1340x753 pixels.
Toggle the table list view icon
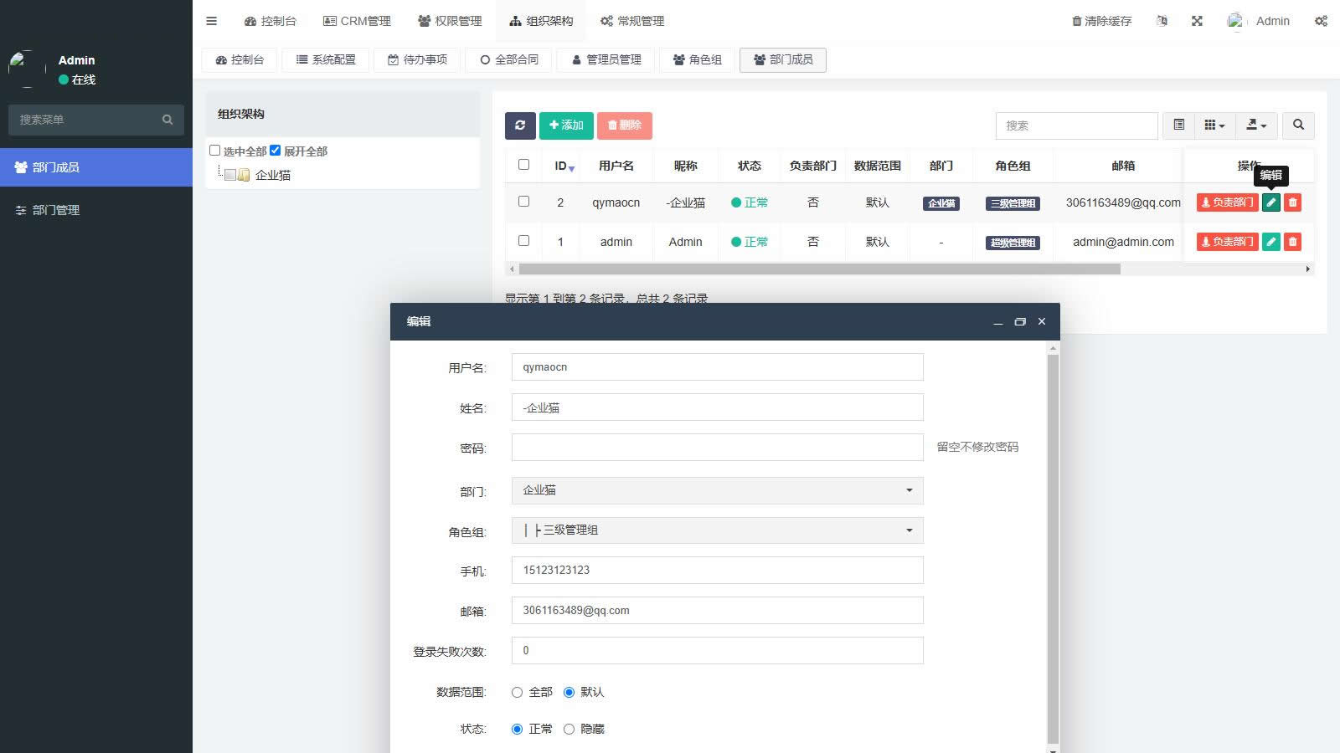tap(1178, 125)
